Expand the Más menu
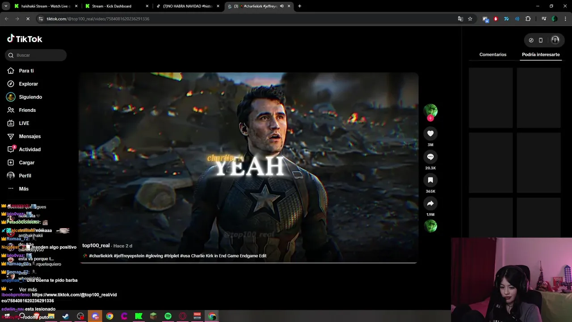Screen dimensions: 572x322 pos(18,189)
